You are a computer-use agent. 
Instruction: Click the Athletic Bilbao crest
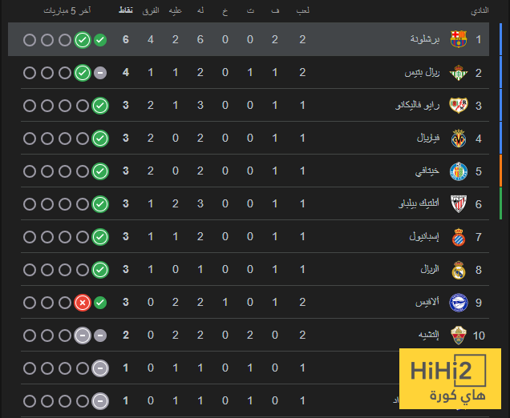click(459, 204)
